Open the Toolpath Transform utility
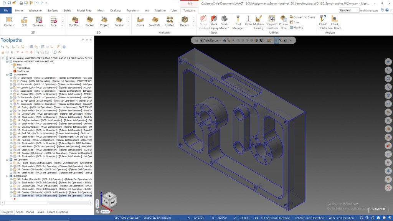Viewport: 393px width, 221px height. [271, 22]
